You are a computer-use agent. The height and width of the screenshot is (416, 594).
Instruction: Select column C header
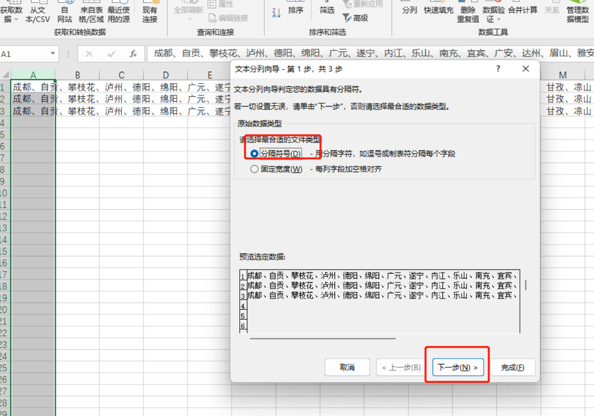pos(122,75)
